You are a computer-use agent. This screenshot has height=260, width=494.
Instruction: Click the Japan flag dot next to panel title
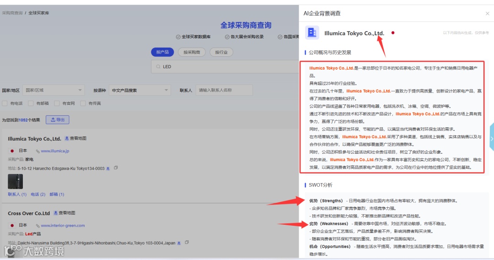tap(393, 33)
